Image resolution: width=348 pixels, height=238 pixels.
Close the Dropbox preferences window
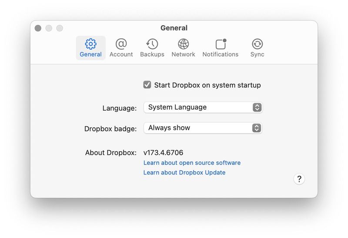click(x=38, y=28)
